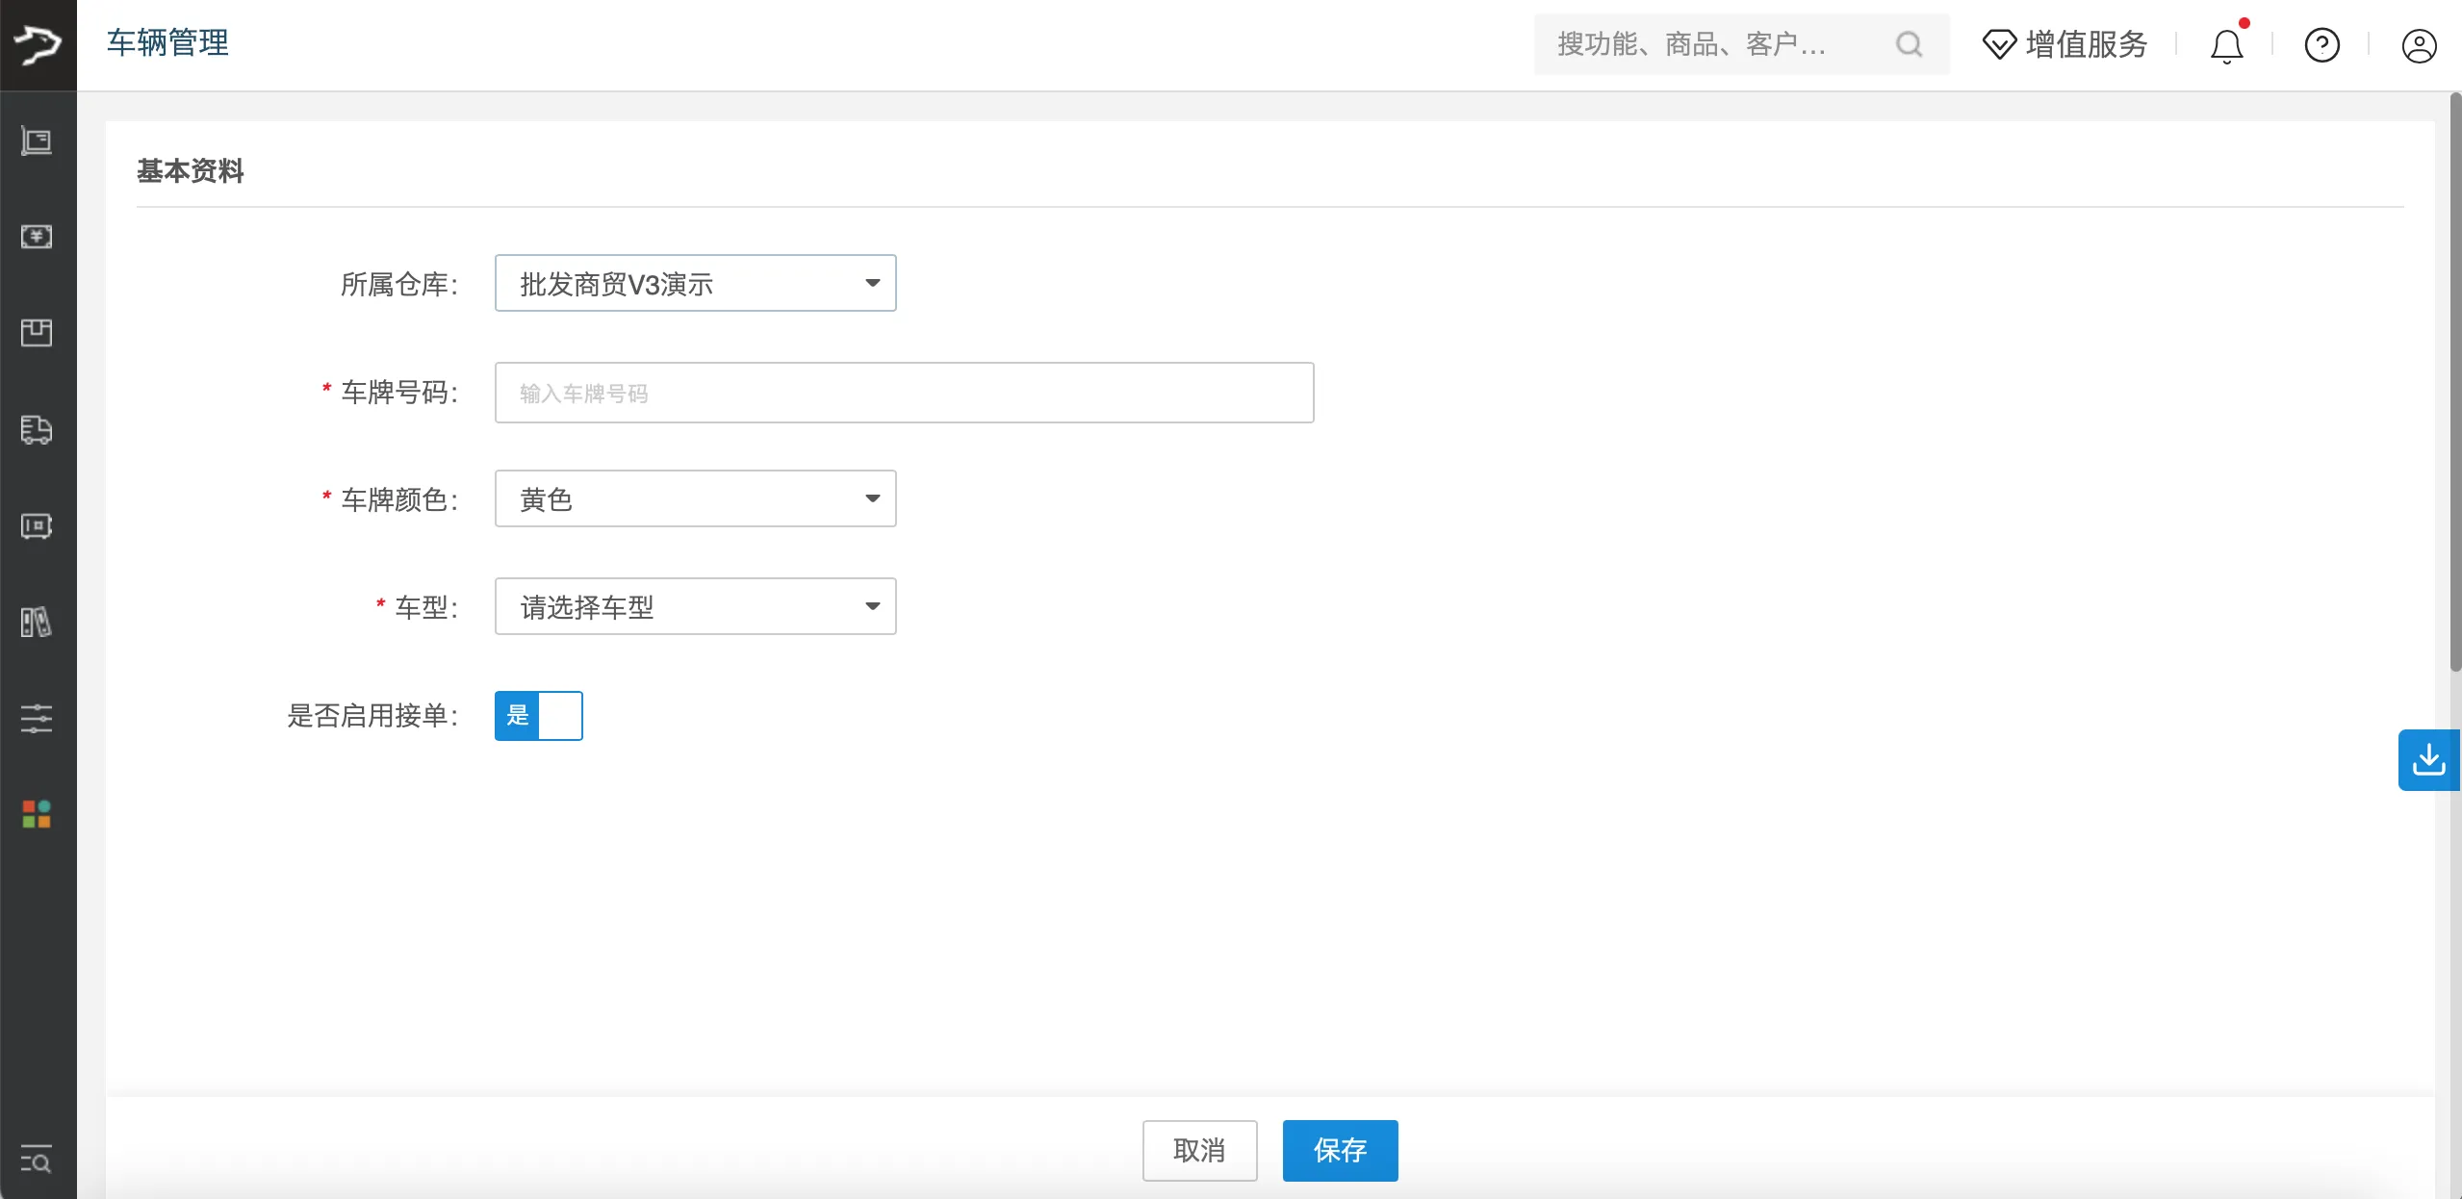2462x1199 pixels.
Task: Open the delivery truck sidebar icon
Action: pos(37,429)
